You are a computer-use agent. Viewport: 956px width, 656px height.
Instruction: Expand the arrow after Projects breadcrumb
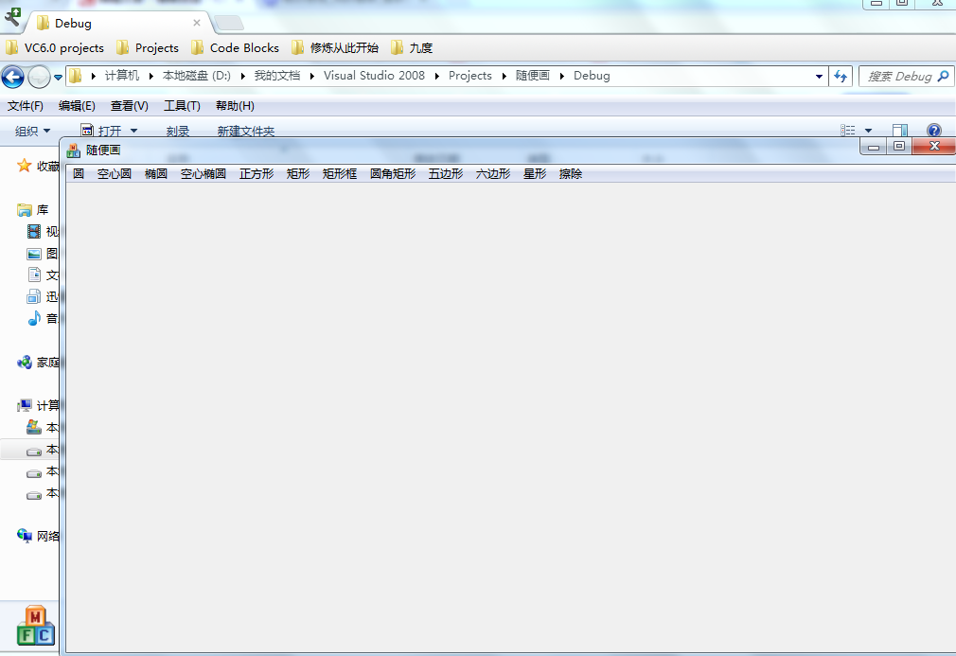tap(505, 77)
